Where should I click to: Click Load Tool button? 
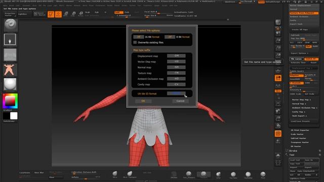click(296, 160)
